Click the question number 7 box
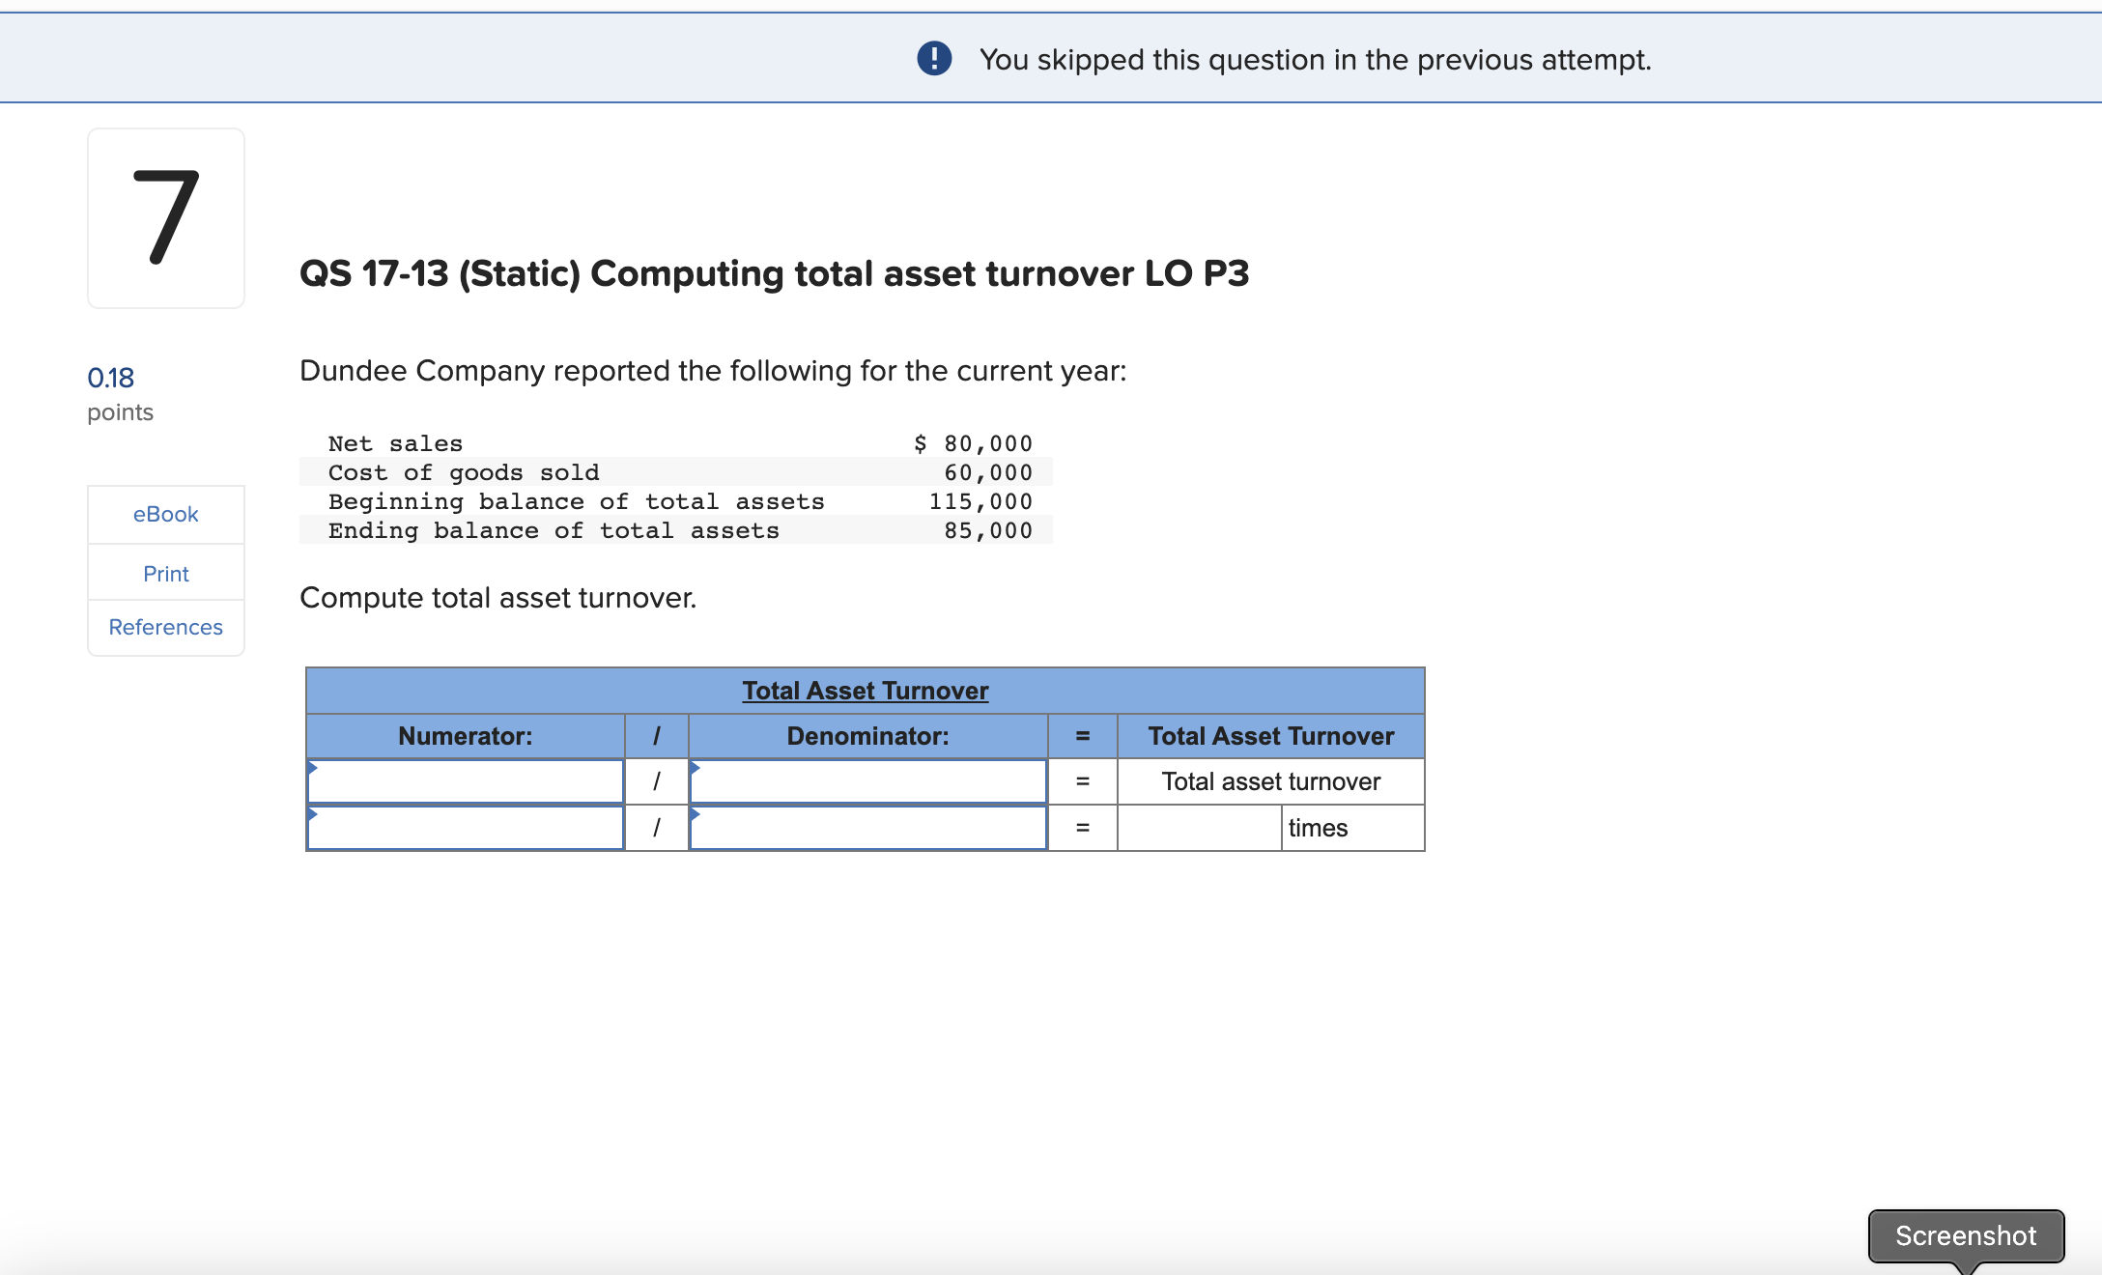 click(165, 217)
